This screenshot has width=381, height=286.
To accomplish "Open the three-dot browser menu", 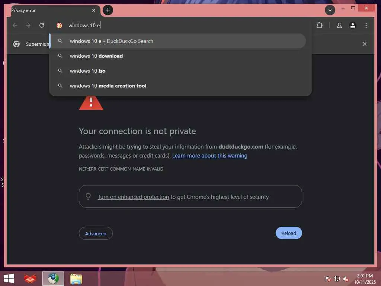I will click(x=366, y=25).
